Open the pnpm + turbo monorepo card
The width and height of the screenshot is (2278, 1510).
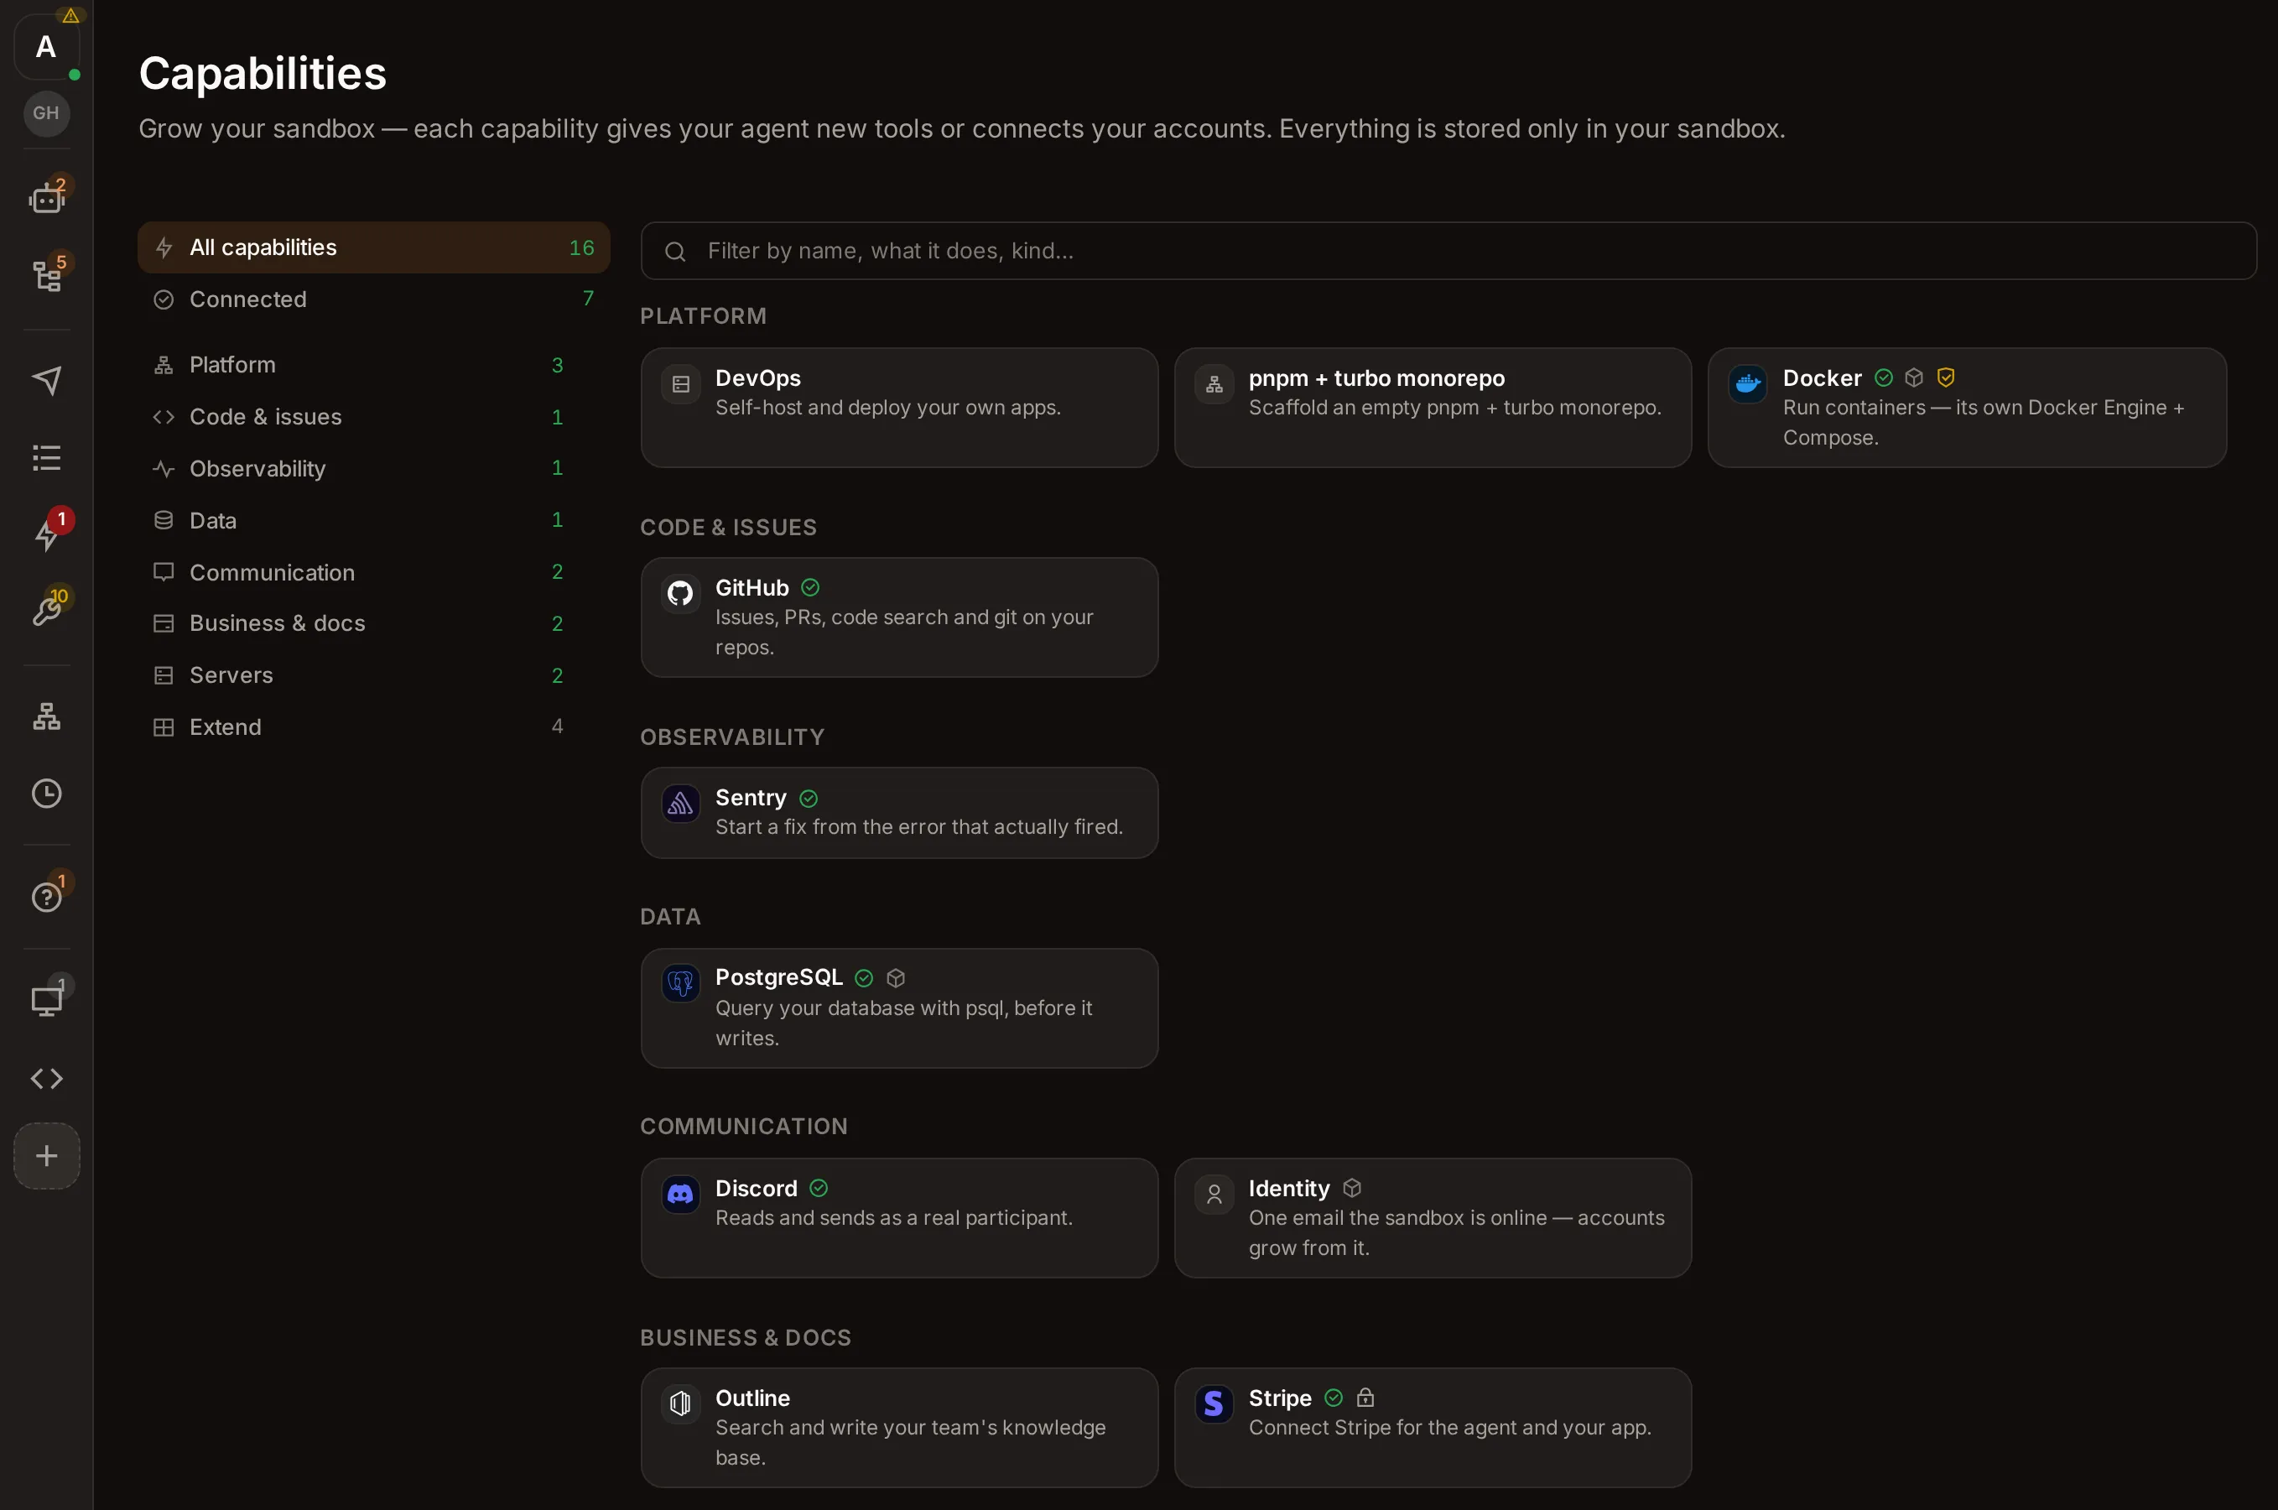pyautogui.click(x=1433, y=408)
